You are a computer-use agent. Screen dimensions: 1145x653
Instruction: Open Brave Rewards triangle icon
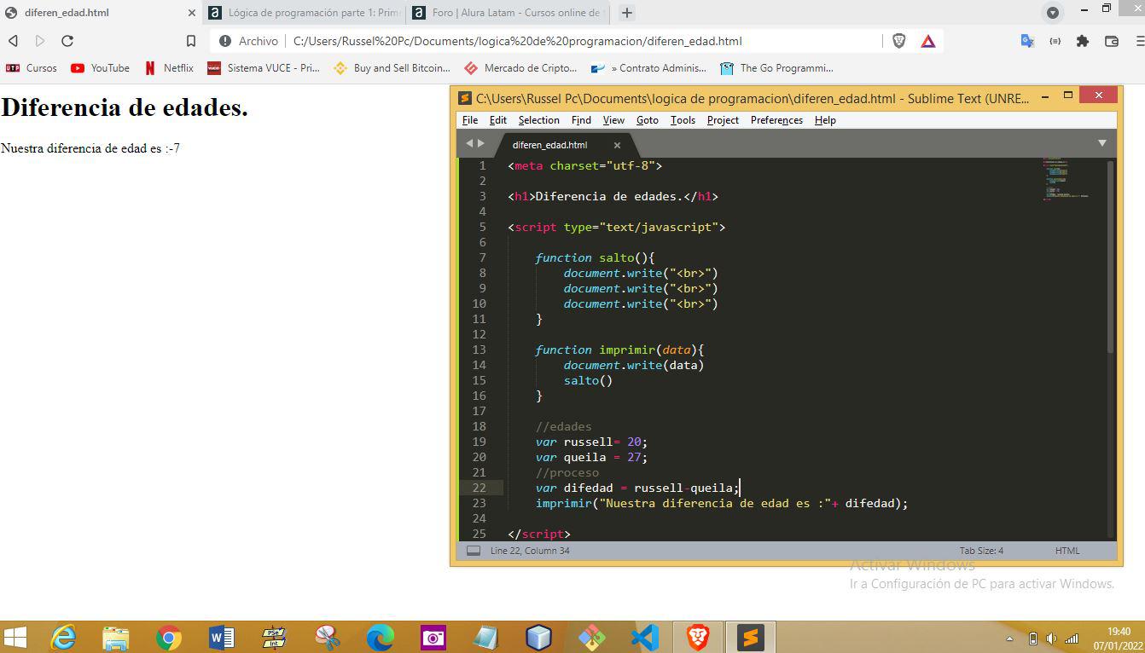(928, 41)
